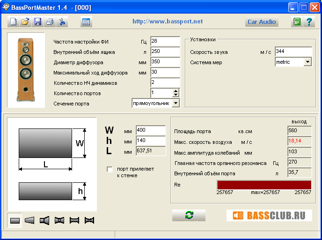Click the 'Внутренний объём ящика' field

point(165,52)
